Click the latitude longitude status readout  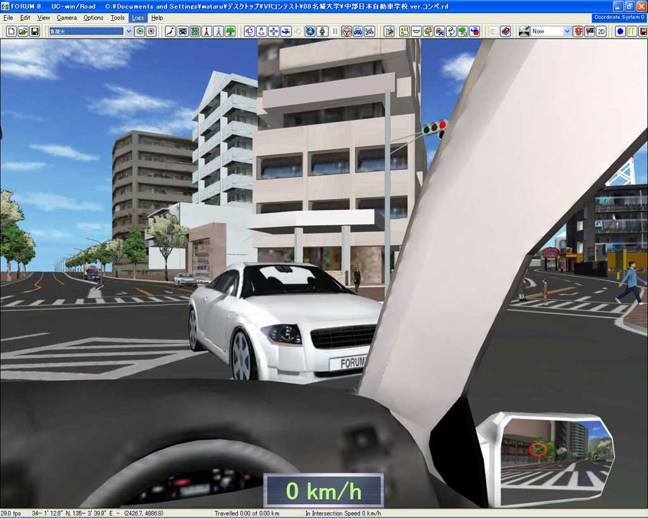(97, 514)
